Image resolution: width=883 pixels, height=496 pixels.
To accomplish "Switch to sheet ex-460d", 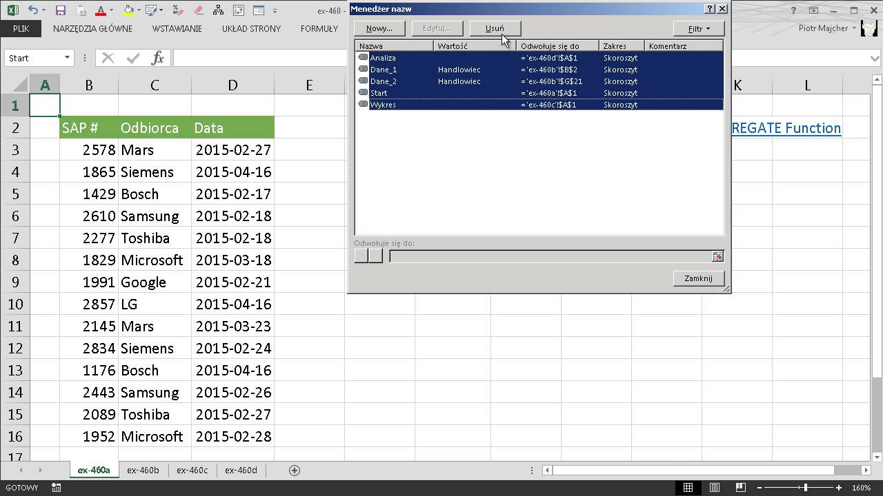I will (x=241, y=470).
